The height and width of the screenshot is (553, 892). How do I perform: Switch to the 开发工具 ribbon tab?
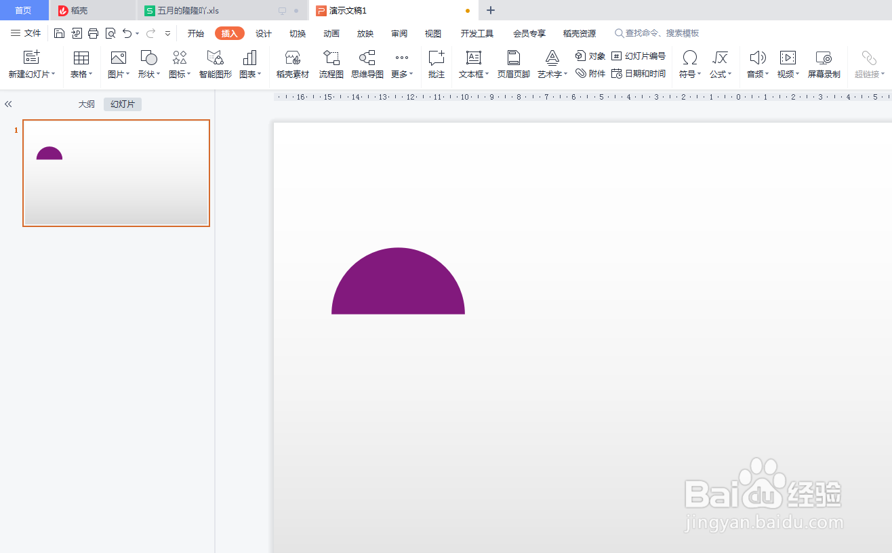click(x=477, y=33)
